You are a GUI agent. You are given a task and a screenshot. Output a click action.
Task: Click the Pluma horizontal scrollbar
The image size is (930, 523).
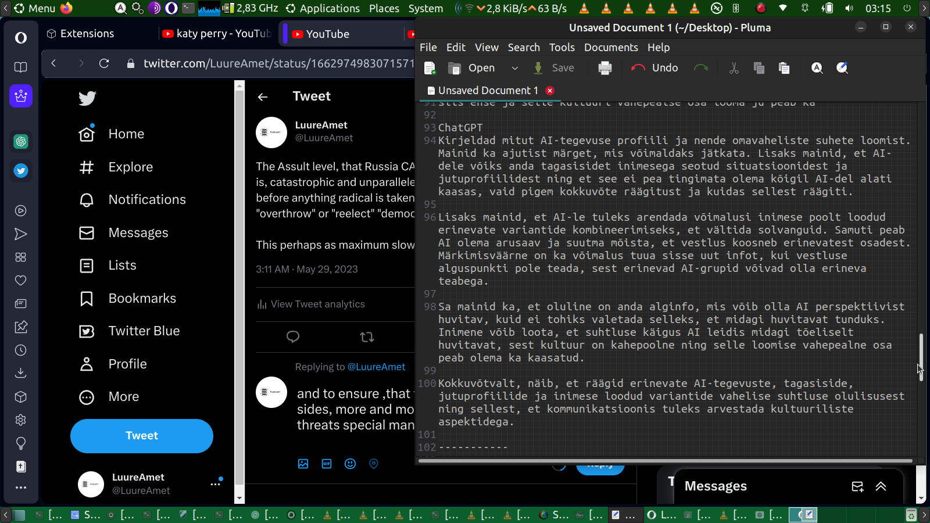666,461
